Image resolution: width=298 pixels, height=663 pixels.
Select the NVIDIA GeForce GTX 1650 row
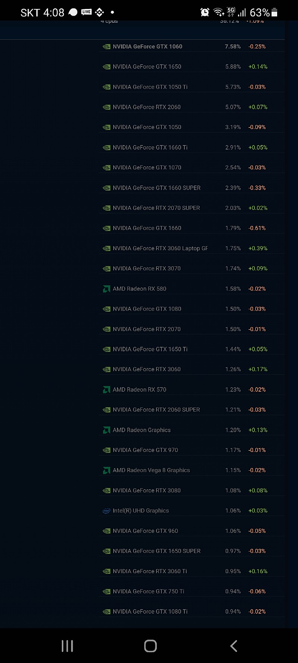(147, 67)
